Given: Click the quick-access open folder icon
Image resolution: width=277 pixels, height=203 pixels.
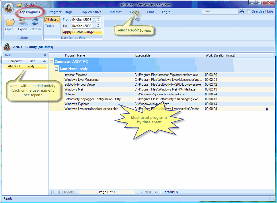Looking at the screenshot, I should [x=19, y=5].
